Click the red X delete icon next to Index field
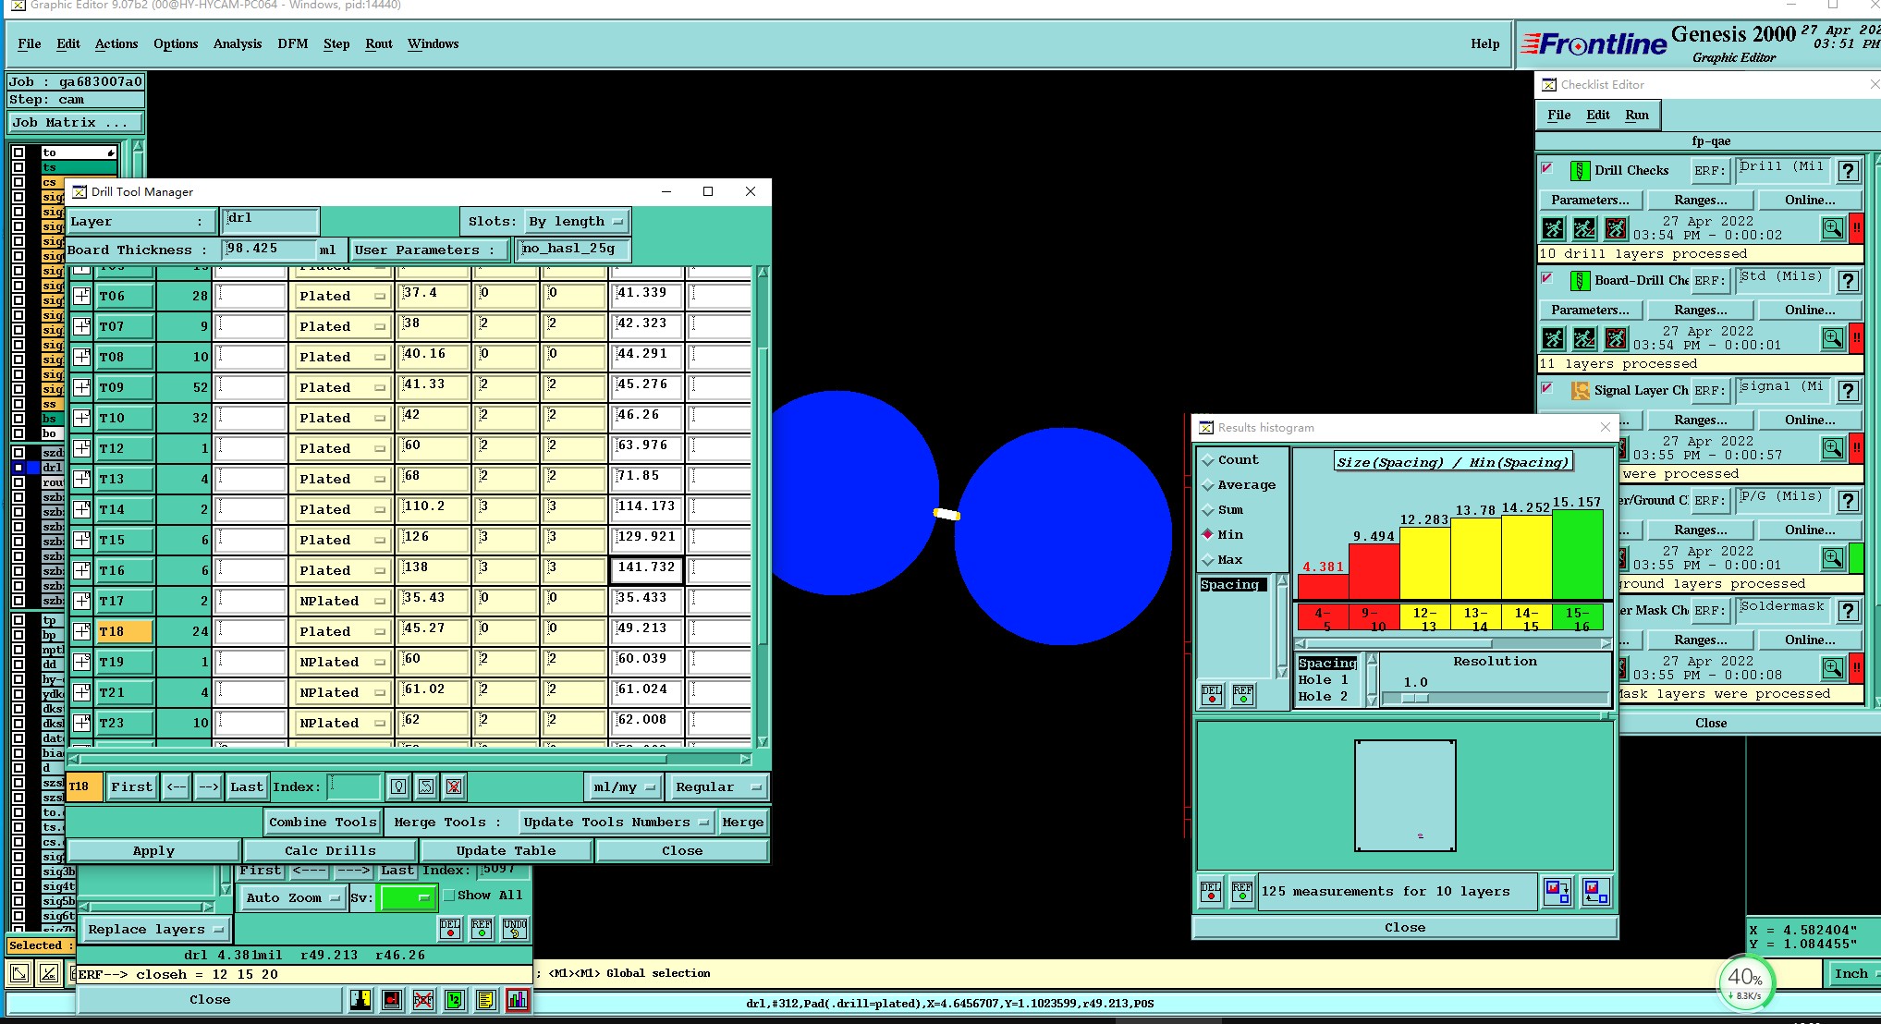Viewport: 1881px width, 1024px height. [454, 786]
